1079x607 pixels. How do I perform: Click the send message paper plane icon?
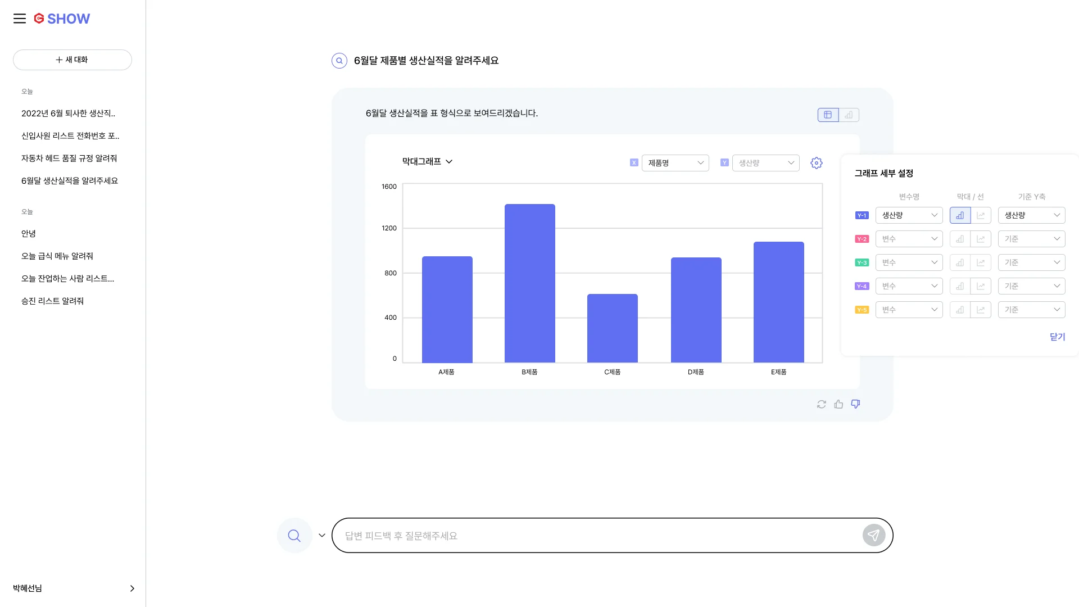873,536
